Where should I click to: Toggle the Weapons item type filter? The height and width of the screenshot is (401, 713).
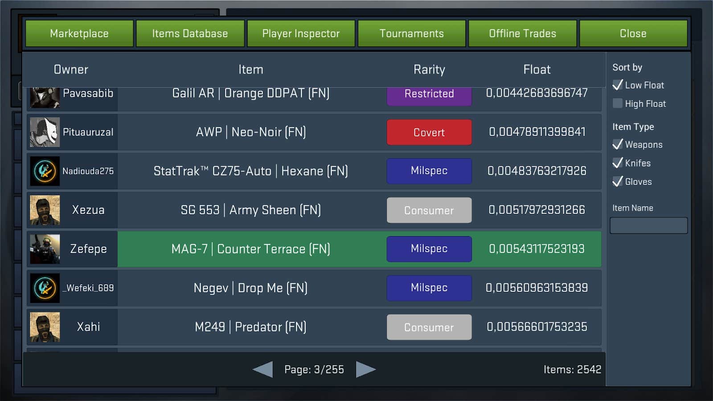(x=618, y=144)
